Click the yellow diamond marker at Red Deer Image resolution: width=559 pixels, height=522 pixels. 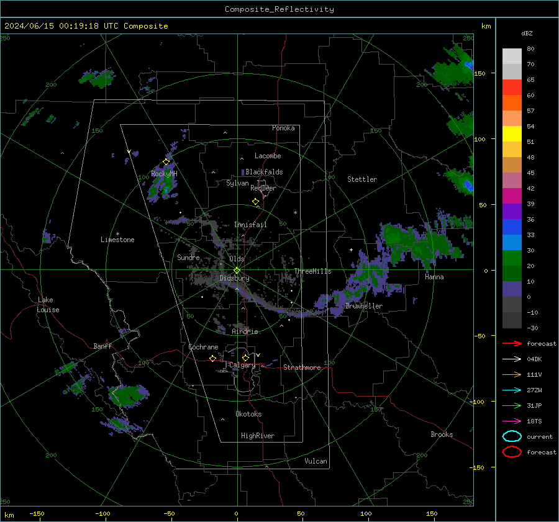tap(255, 202)
